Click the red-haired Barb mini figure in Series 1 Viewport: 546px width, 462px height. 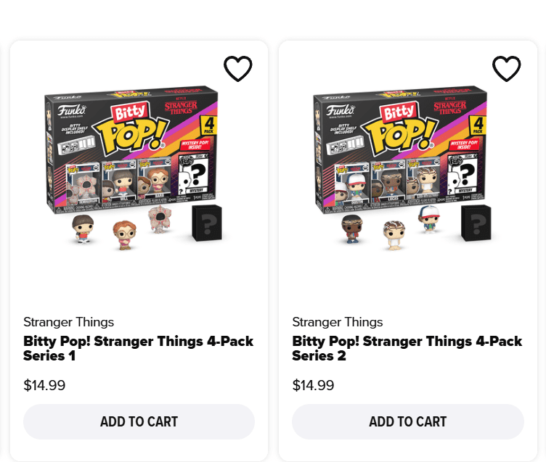tap(124, 235)
